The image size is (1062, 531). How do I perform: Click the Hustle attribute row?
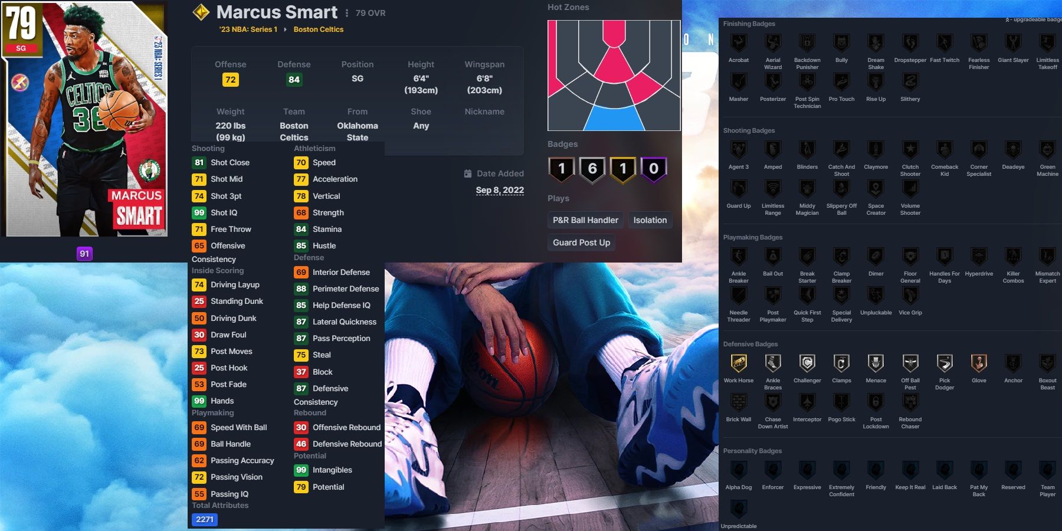[x=315, y=245]
